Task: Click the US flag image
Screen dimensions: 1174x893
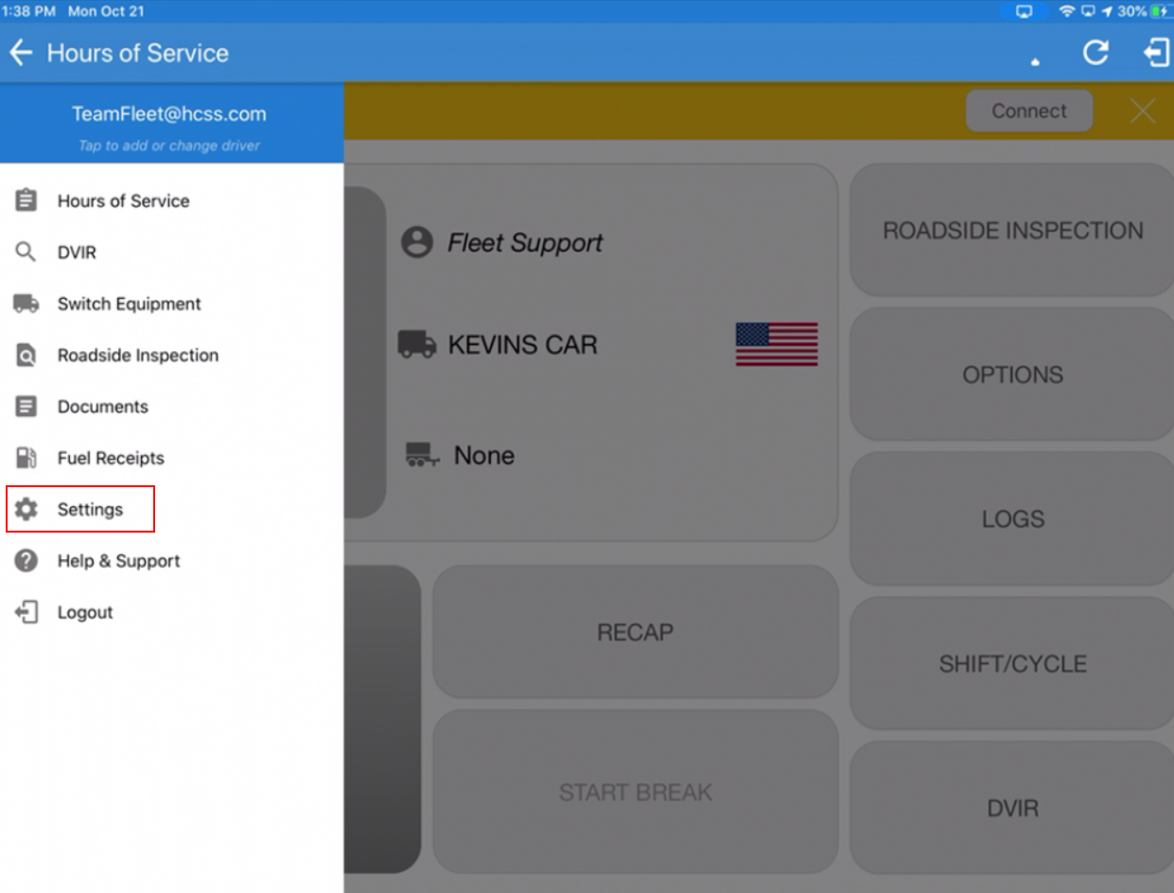Action: click(x=777, y=344)
